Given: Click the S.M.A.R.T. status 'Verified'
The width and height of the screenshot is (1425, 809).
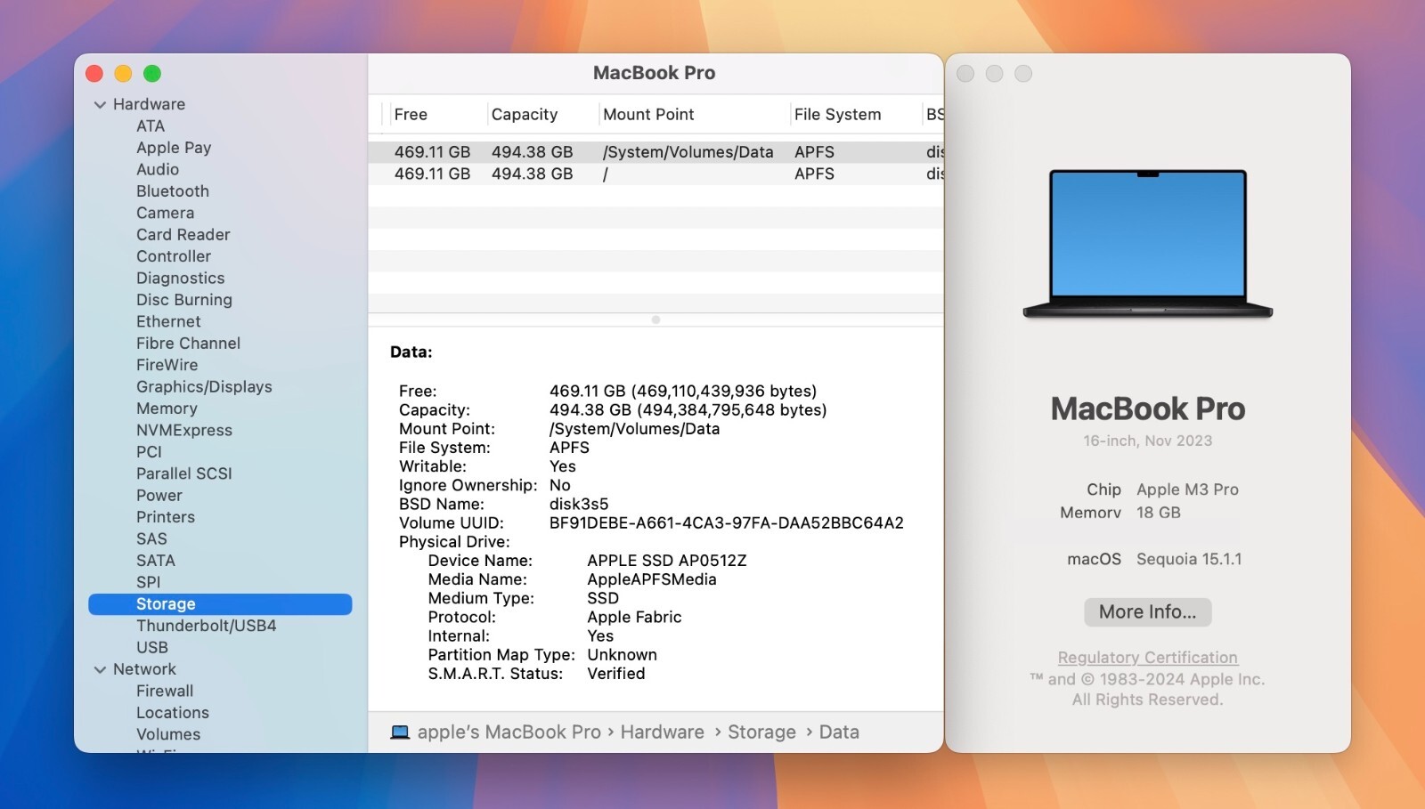Looking at the screenshot, I should pos(616,674).
